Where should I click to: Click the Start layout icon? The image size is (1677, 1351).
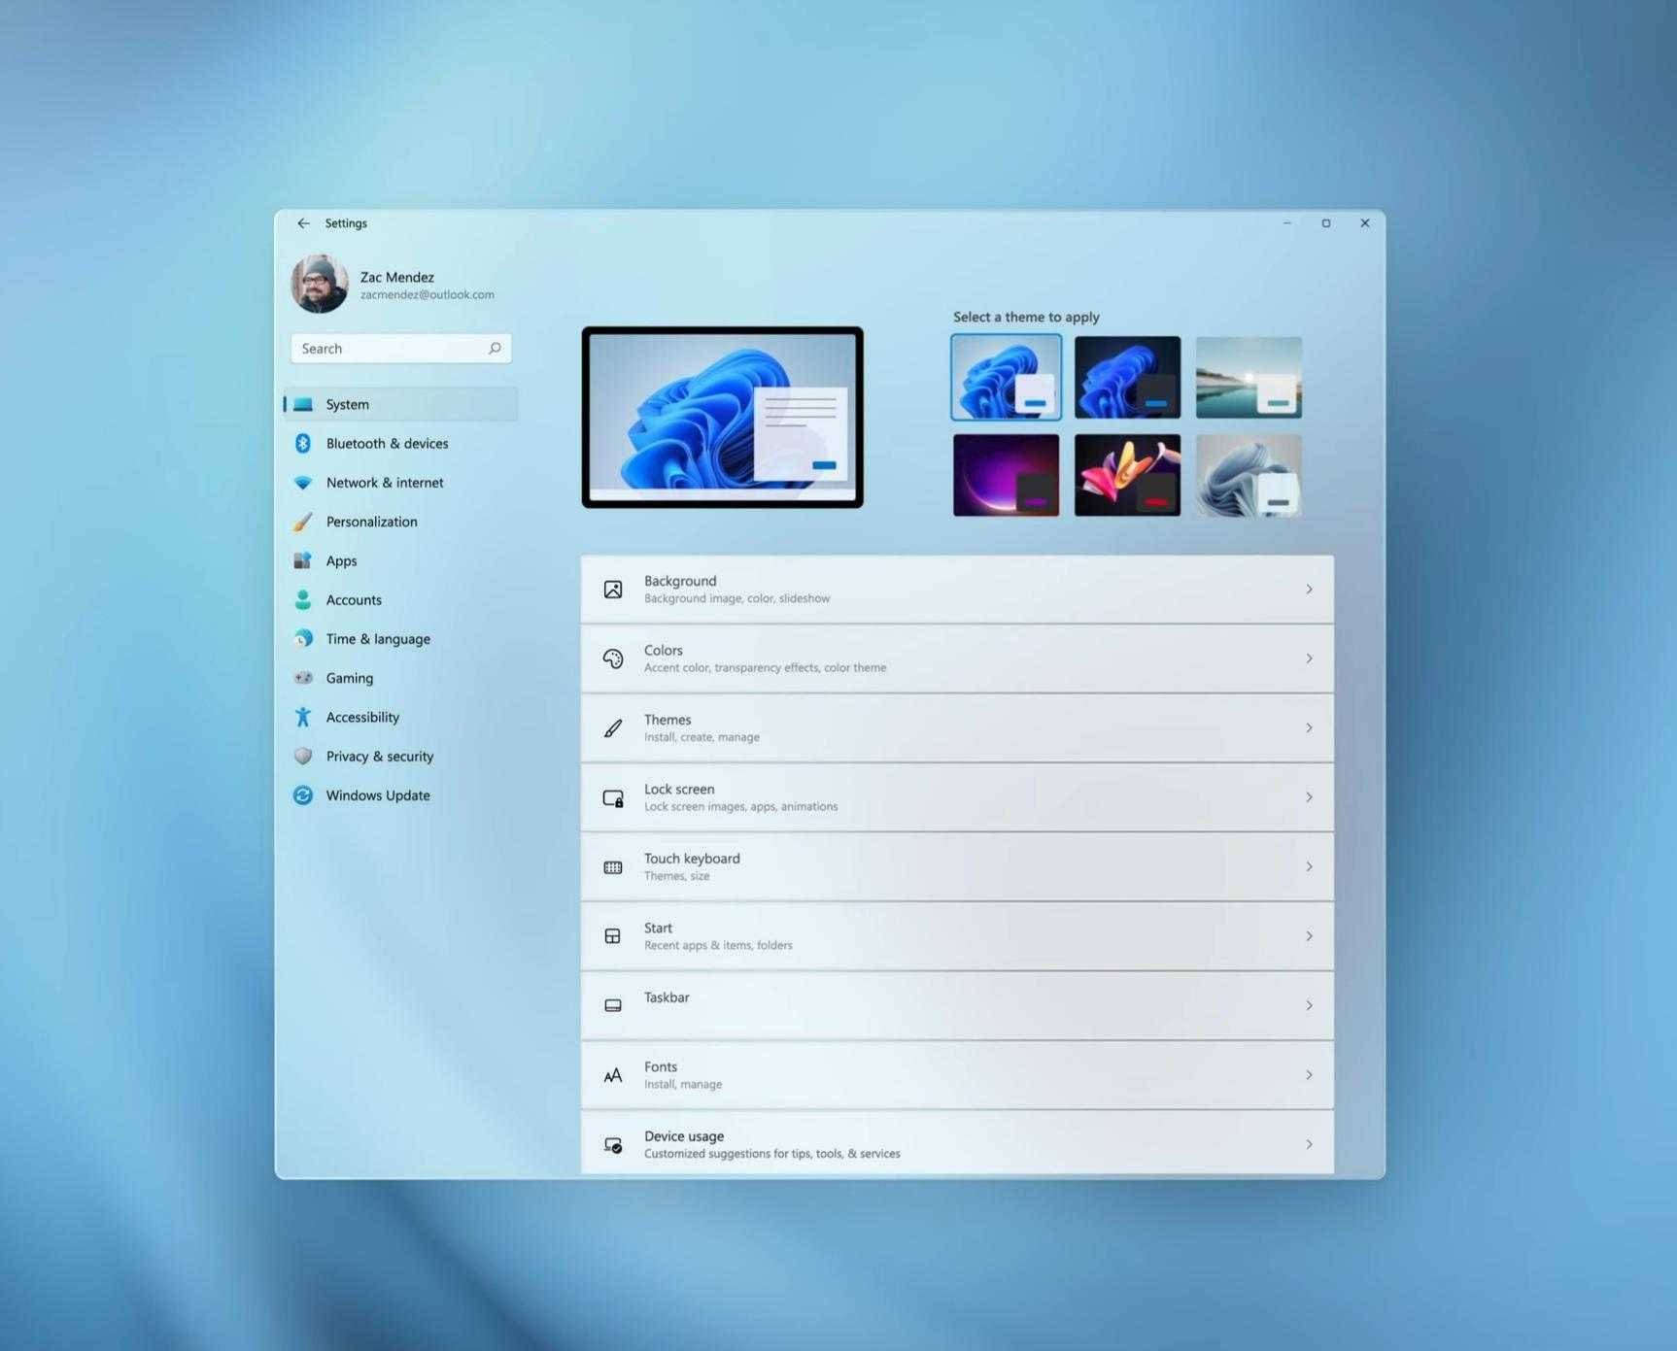(x=613, y=936)
